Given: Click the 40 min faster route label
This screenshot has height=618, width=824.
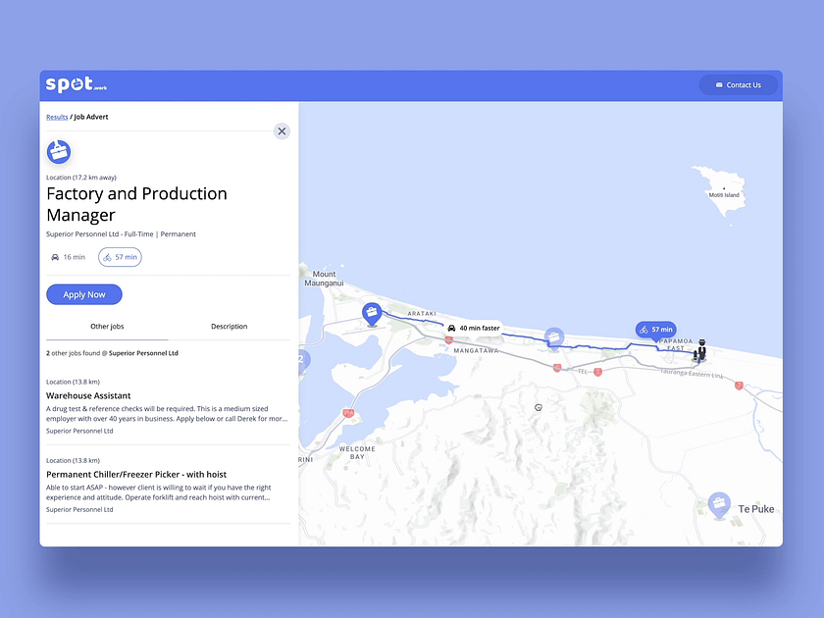Looking at the screenshot, I should tap(472, 328).
